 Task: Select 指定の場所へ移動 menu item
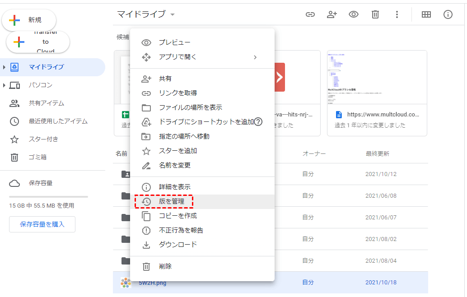[x=202, y=137]
